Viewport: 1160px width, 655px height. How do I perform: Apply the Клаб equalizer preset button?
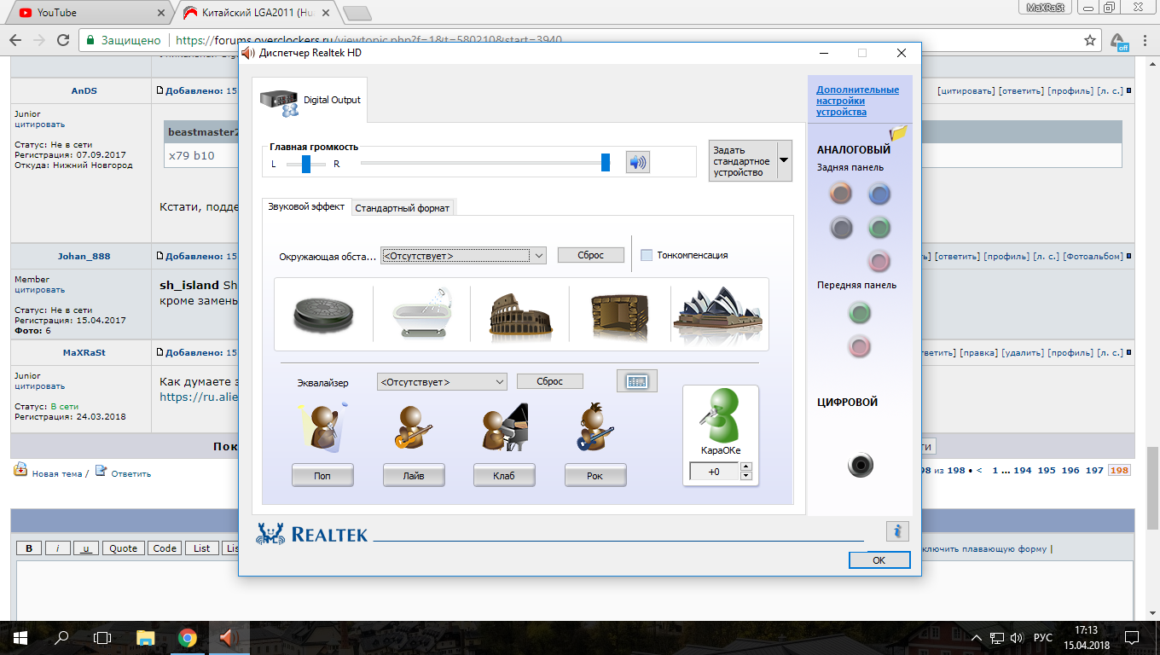(504, 476)
